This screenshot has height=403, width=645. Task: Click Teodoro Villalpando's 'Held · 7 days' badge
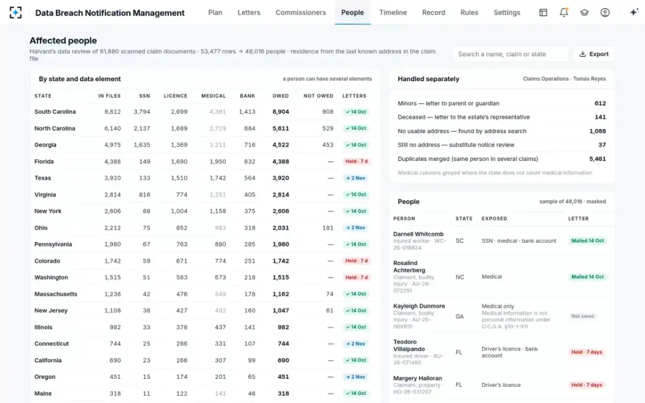pyautogui.click(x=586, y=352)
